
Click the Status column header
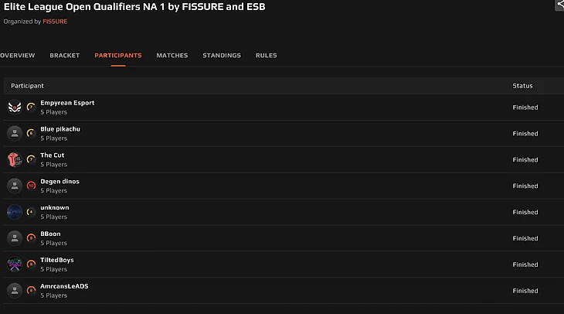click(x=522, y=86)
